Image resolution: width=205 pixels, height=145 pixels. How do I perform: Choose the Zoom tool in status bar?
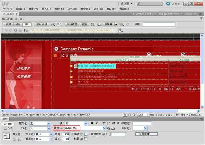(x=134, y=114)
